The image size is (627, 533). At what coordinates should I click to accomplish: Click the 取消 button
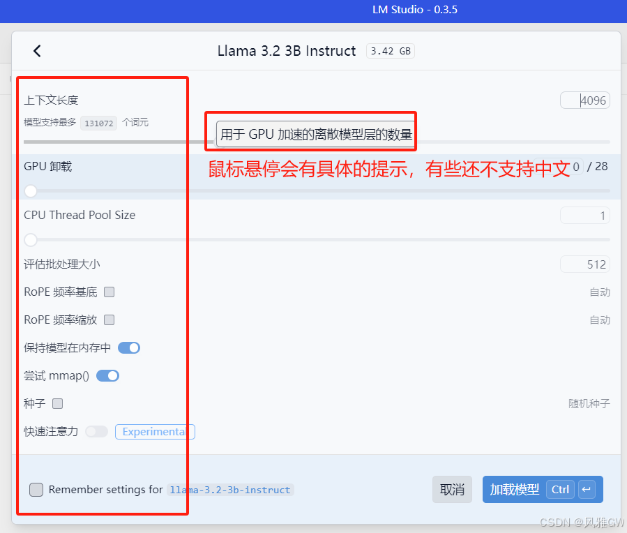pyautogui.click(x=452, y=490)
